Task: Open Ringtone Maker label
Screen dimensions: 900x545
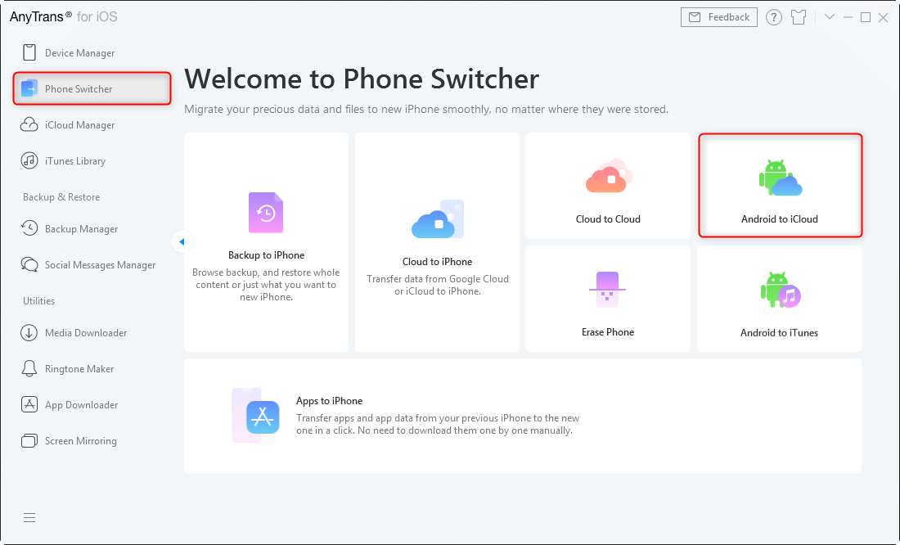Action: (79, 369)
